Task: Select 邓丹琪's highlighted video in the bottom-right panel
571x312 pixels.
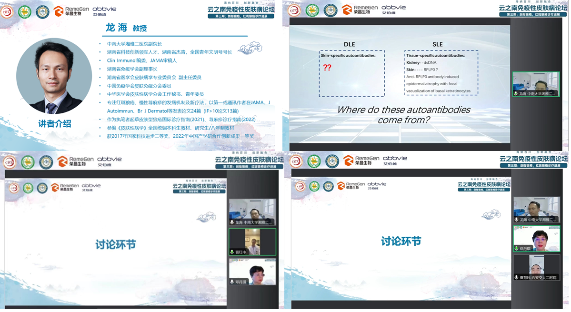Action: click(536, 238)
